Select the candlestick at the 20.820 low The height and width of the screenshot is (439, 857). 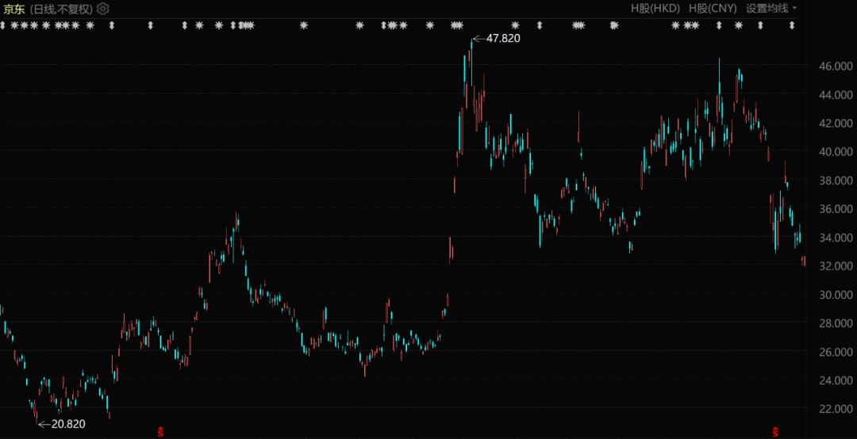36,412
